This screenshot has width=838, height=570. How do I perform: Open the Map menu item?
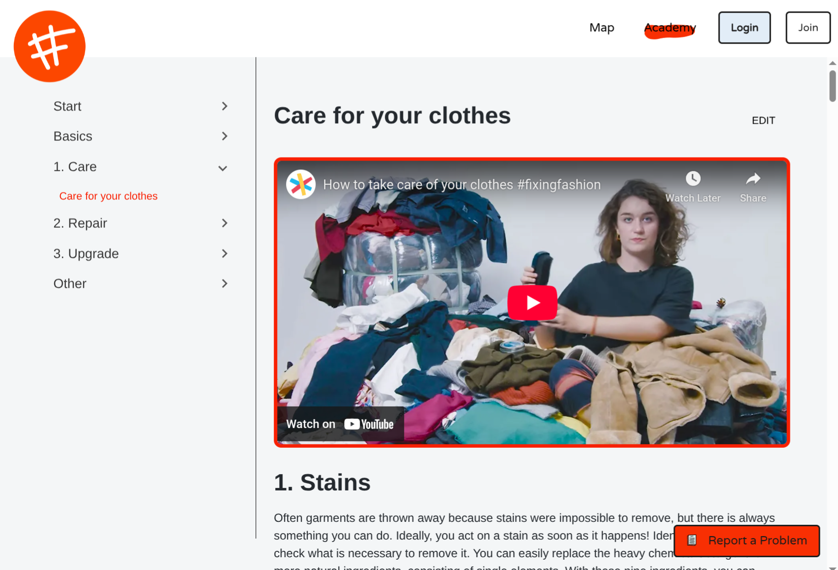(x=602, y=27)
